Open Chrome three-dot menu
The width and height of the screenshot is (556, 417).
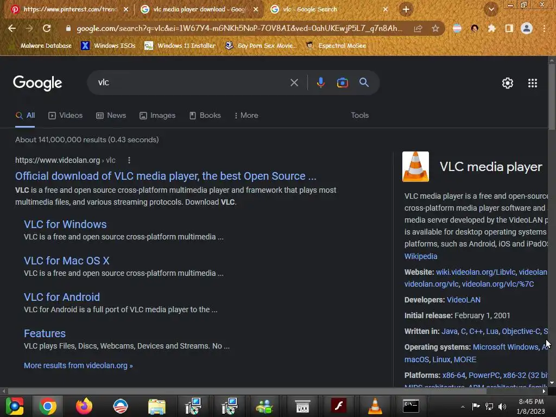click(544, 28)
